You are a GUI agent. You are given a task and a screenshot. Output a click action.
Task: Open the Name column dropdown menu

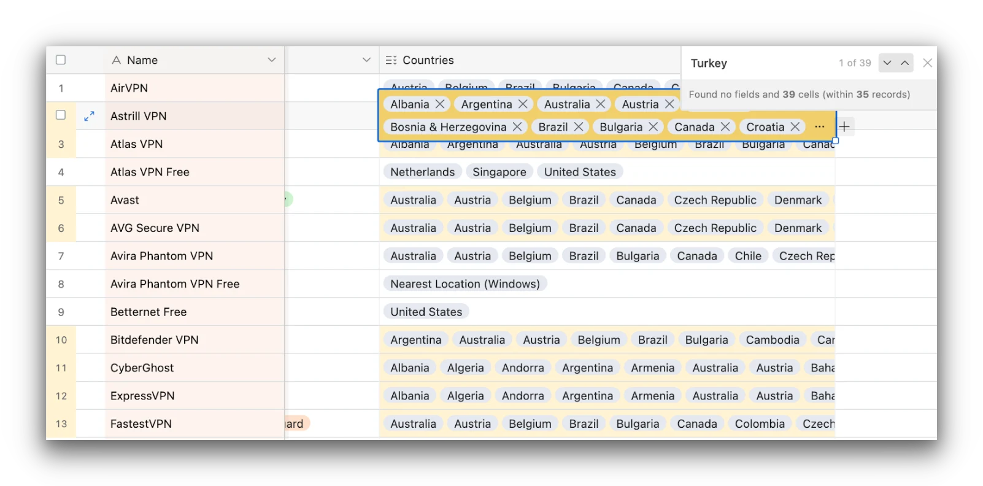272,60
